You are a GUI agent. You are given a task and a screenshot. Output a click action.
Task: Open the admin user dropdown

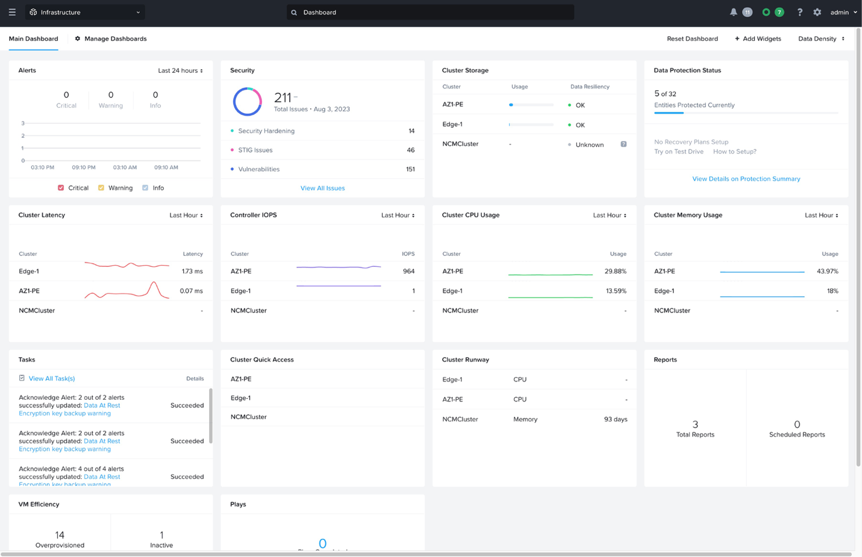click(x=843, y=12)
